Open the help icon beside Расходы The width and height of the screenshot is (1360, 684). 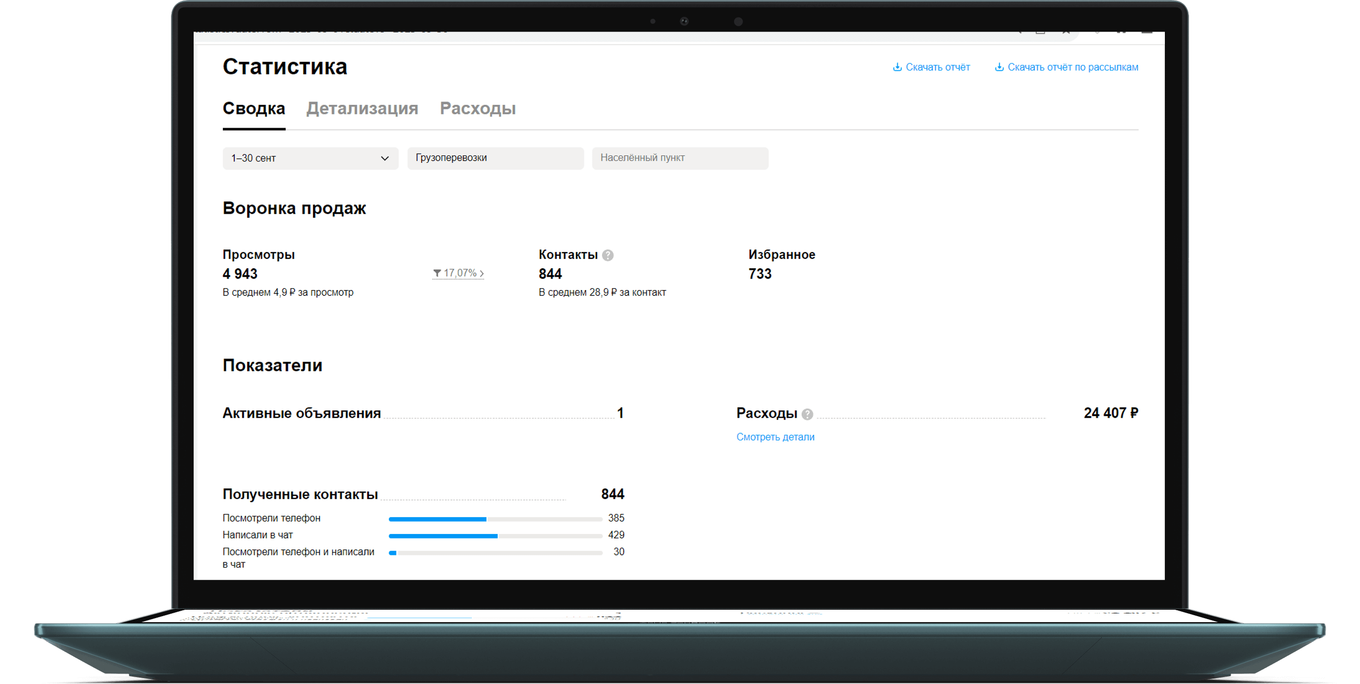[807, 414]
